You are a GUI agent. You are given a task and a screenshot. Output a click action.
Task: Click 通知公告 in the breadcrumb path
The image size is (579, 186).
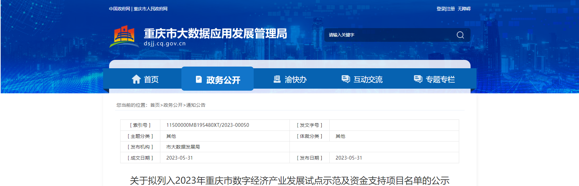pos(196,105)
